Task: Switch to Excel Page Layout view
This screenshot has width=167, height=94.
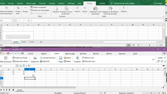Action: coord(134,45)
